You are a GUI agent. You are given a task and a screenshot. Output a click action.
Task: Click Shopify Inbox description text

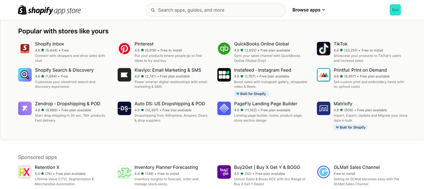[x=70, y=58]
